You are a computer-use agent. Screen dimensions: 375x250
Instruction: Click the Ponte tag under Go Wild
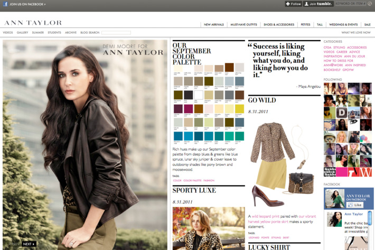click(265, 237)
